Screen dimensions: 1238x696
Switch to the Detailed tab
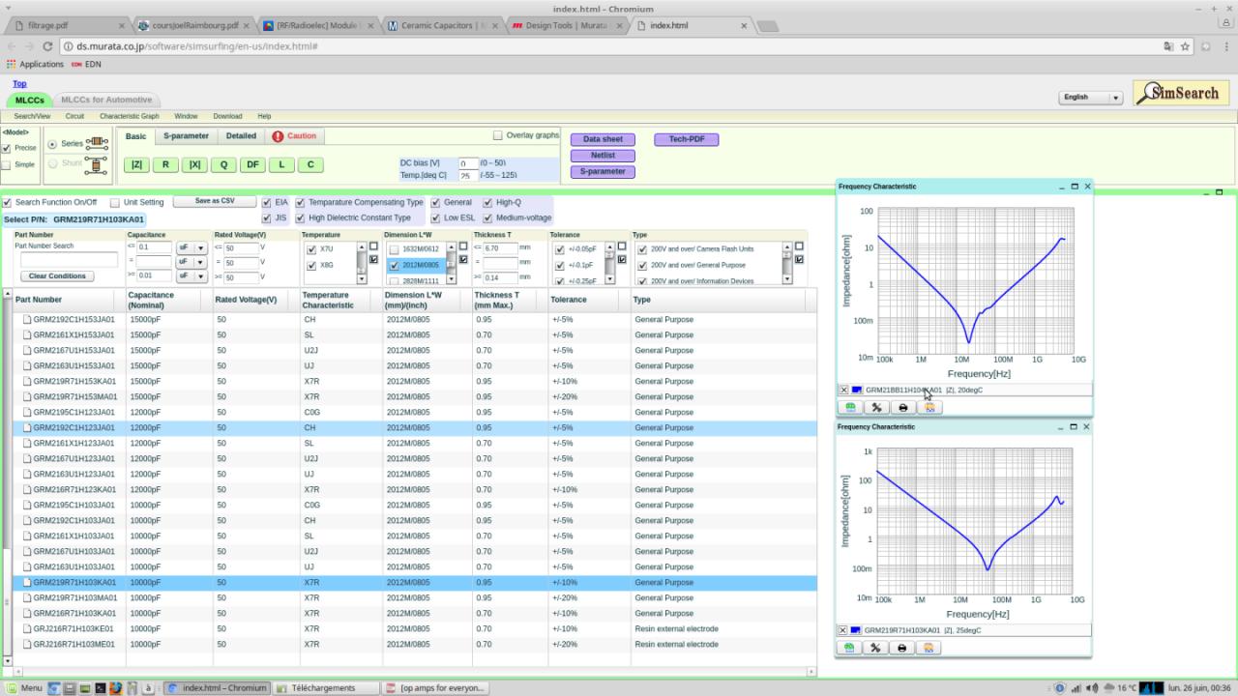(241, 136)
